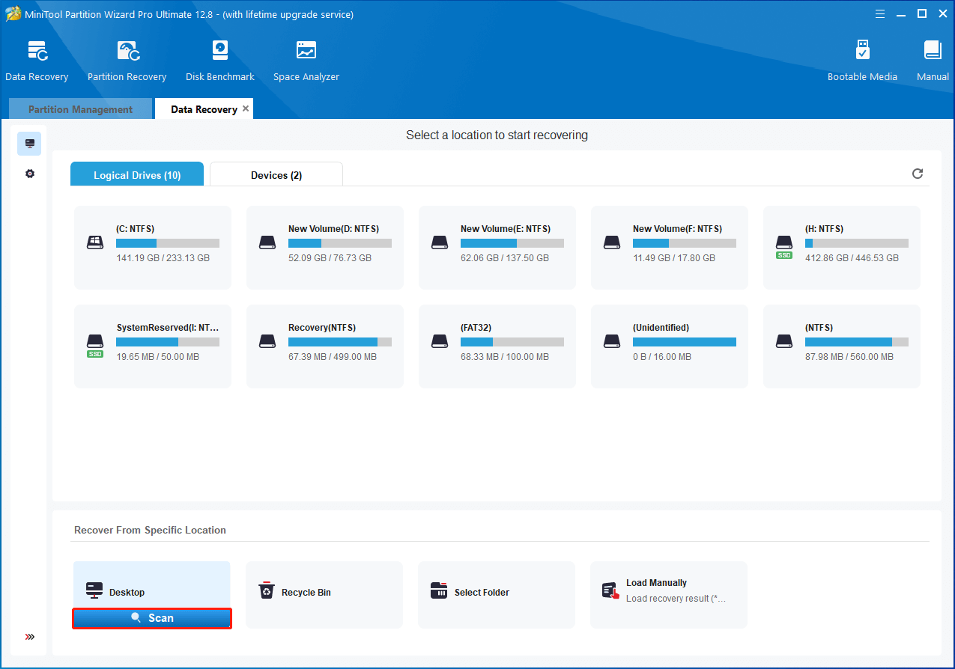
Task: Select the New Volume(F: NTFS) label
Action: [678, 229]
